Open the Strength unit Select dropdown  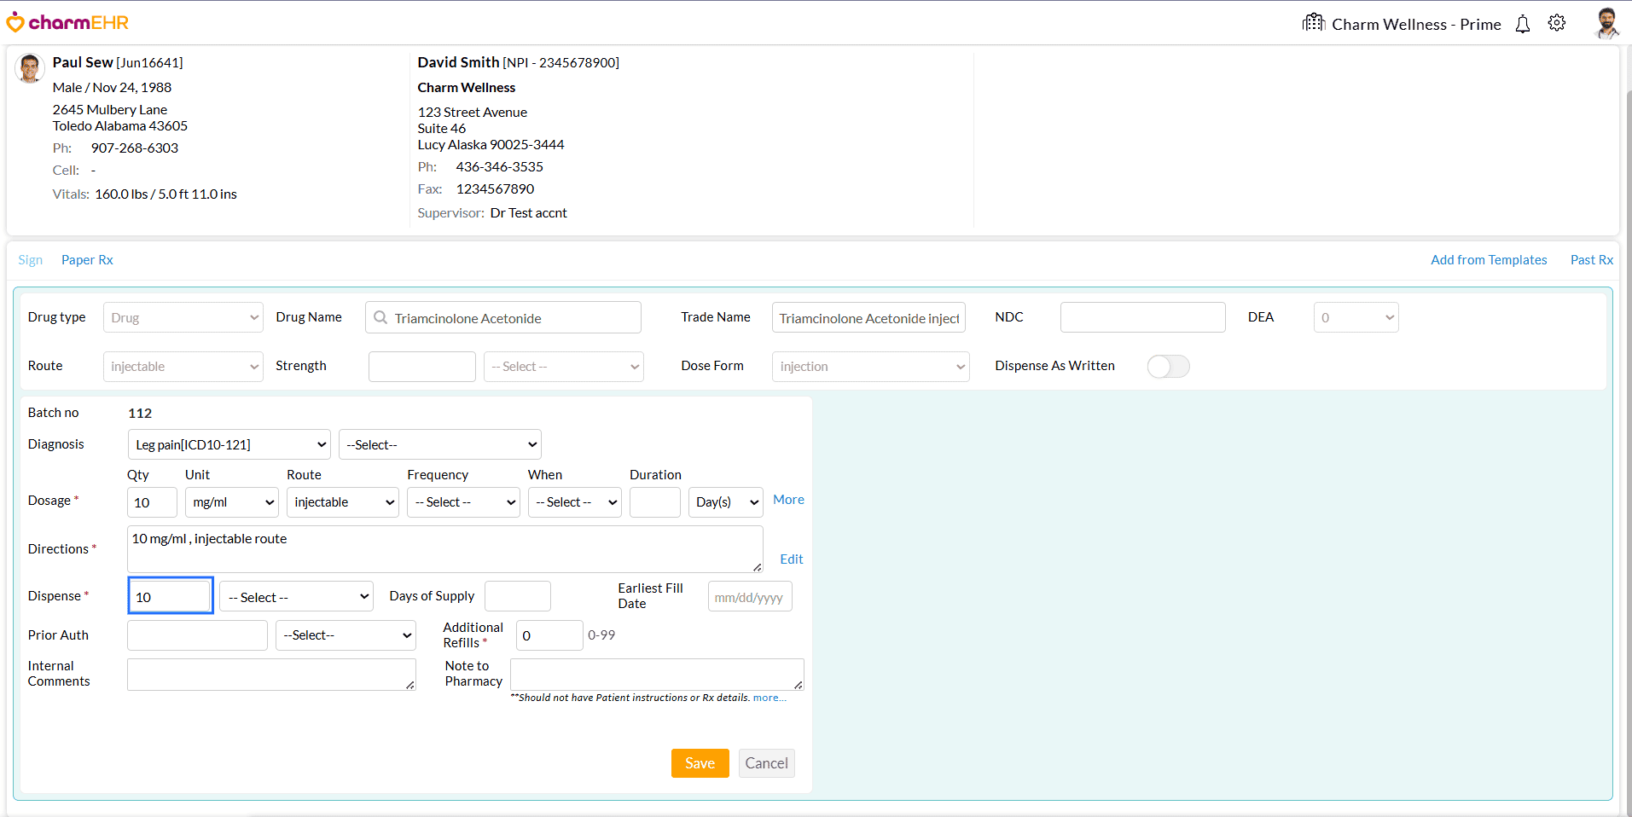pos(564,366)
